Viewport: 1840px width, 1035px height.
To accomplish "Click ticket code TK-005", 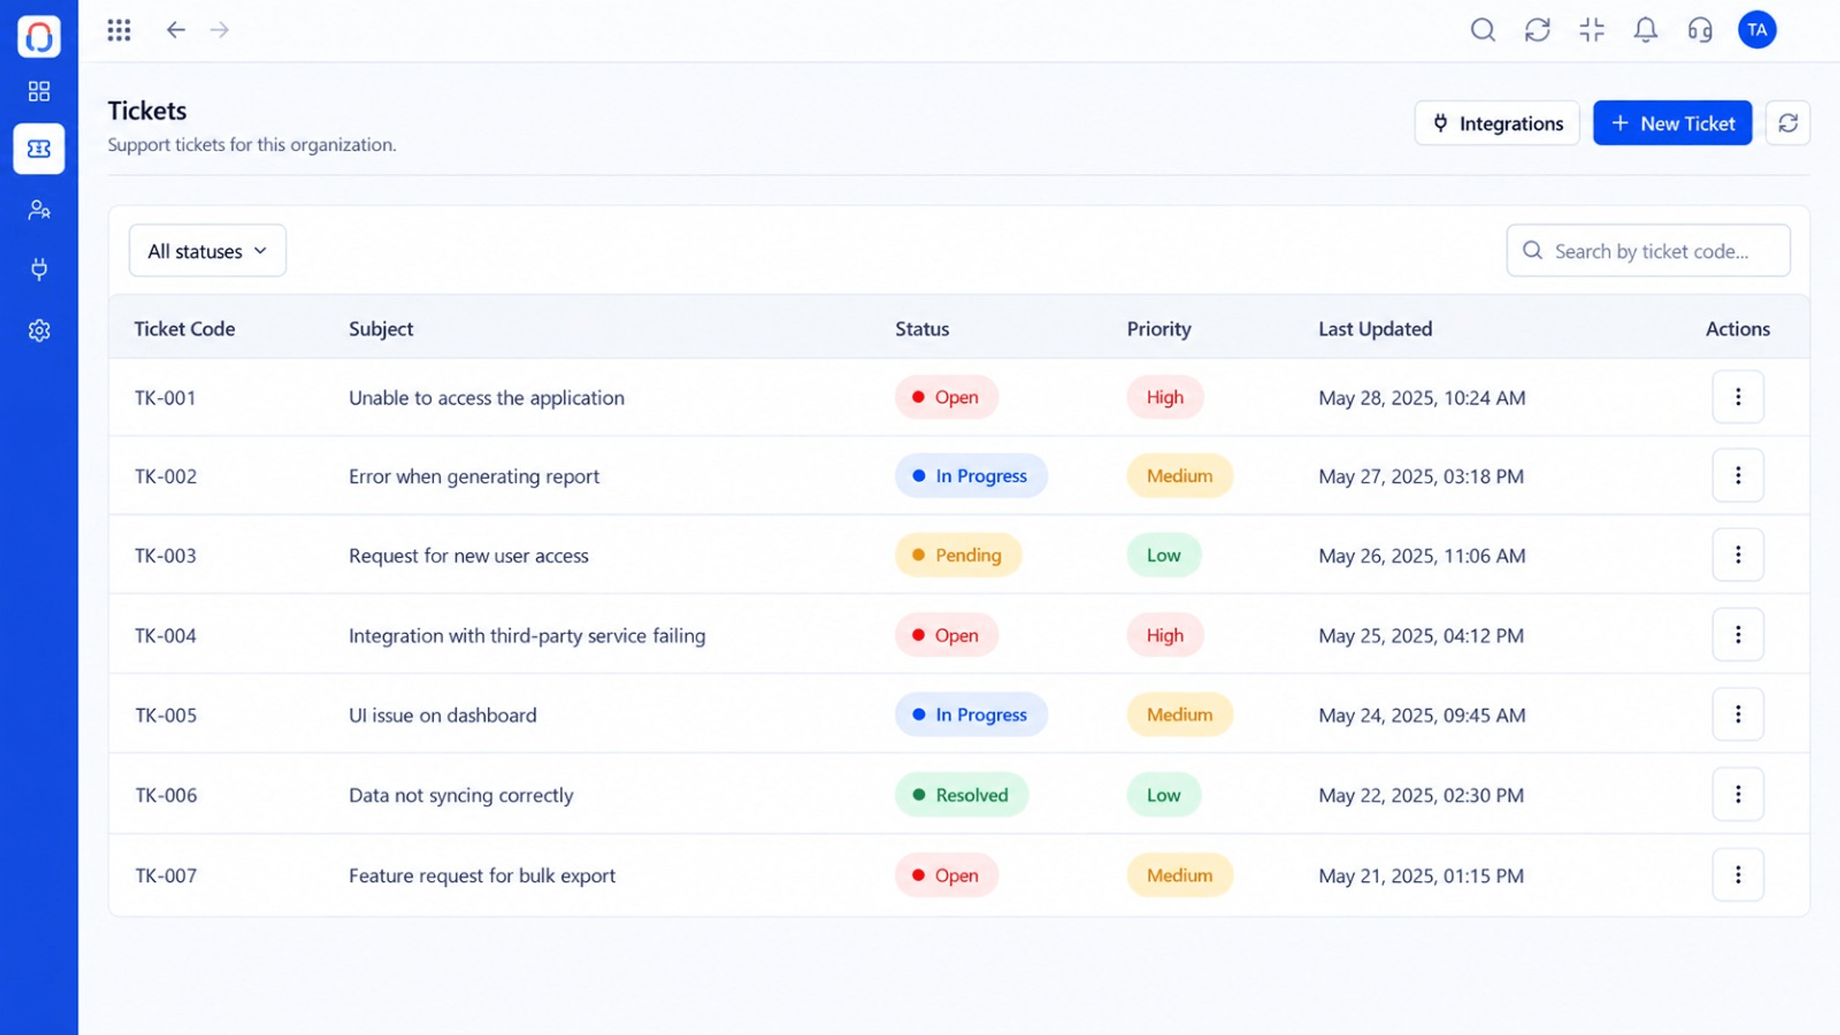I will 166,715.
